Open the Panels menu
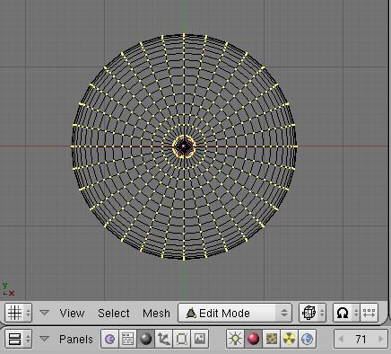391x354 pixels. click(76, 340)
